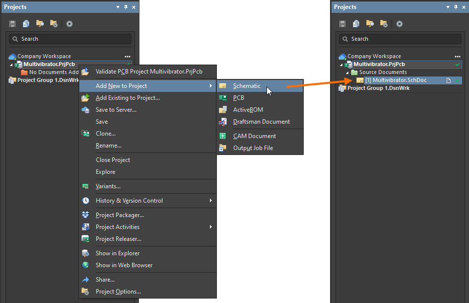The height and width of the screenshot is (303, 469).
Task: Click the folder with gear icon in left panel
Action: (x=54, y=24)
